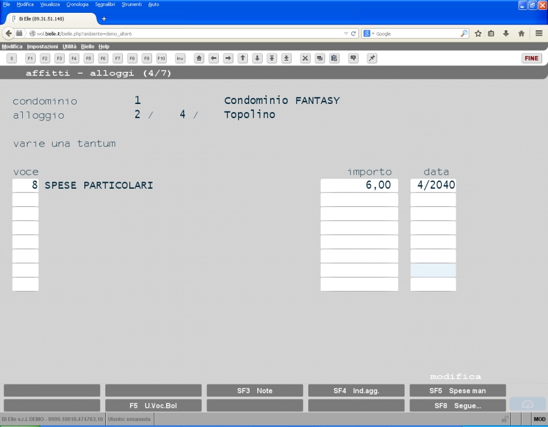
Task: Click the paste clipboard icon
Action: coord(335,58)
